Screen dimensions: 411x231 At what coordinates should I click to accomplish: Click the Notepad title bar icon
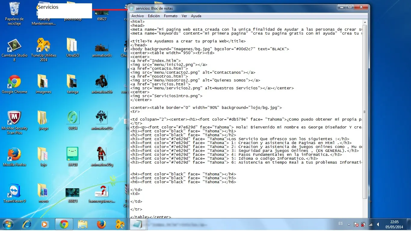pyautogui.click(x=132, y=8)
